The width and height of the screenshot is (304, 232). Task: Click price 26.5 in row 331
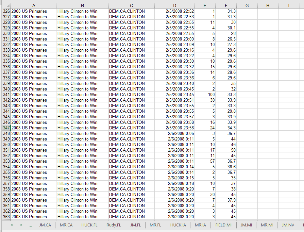(x=226, y=39)
